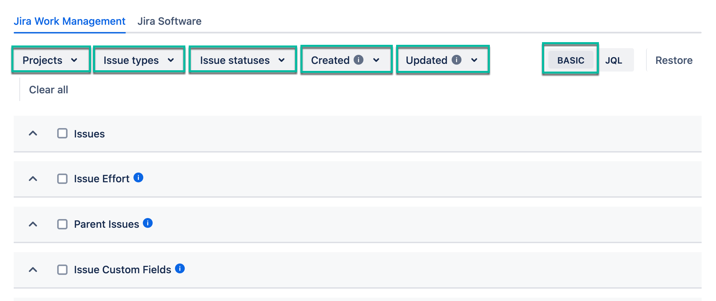The width and height of the screenshot is (716, 301).
Task: Select the Jira Work Management tab
Action: [70, 21]
